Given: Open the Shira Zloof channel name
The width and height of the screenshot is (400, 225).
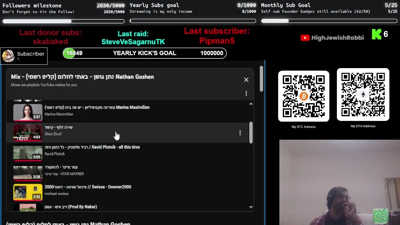Looking at the screenshot, I should tap(53, 134).
